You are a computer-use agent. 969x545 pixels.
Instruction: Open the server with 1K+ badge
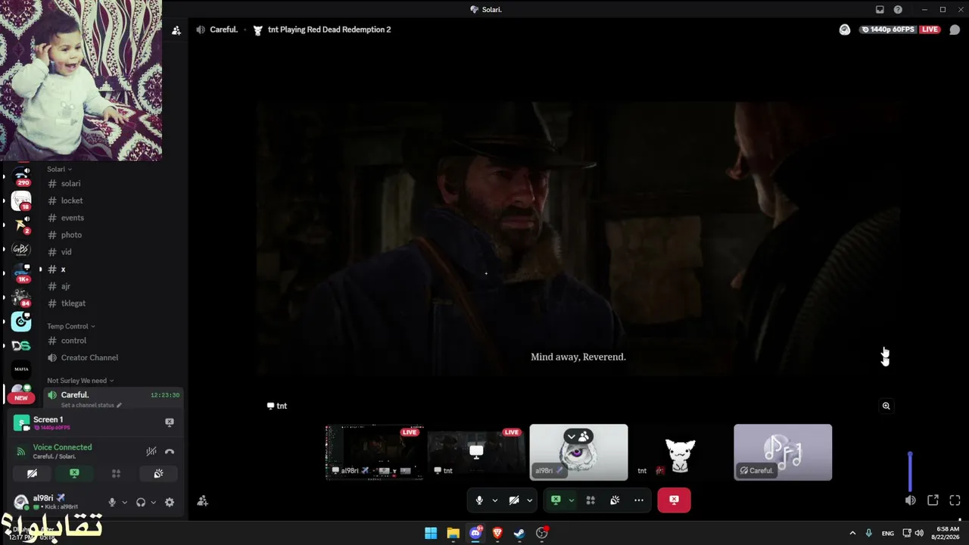point(21,273)
